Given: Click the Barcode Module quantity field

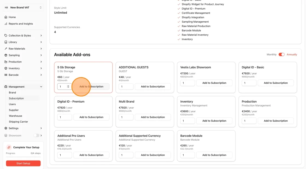Looking at the screenshot, I should 187,155.
